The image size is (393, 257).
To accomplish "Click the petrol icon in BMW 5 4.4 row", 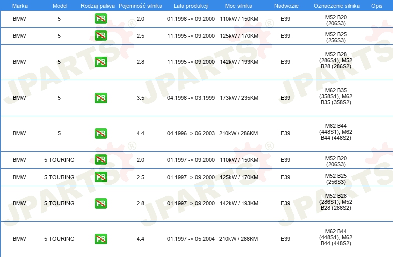I will pos(101,133).
